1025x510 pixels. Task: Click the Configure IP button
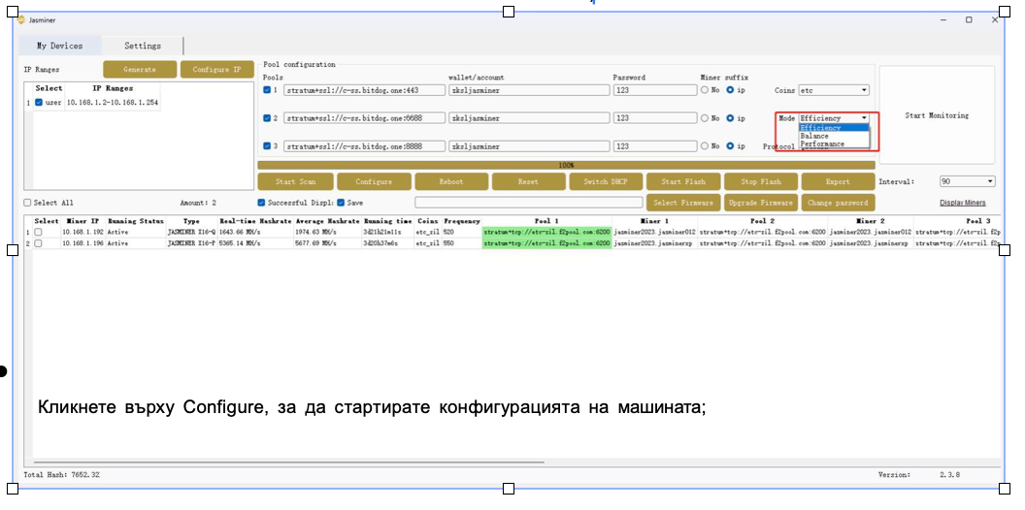click(217, 69)
